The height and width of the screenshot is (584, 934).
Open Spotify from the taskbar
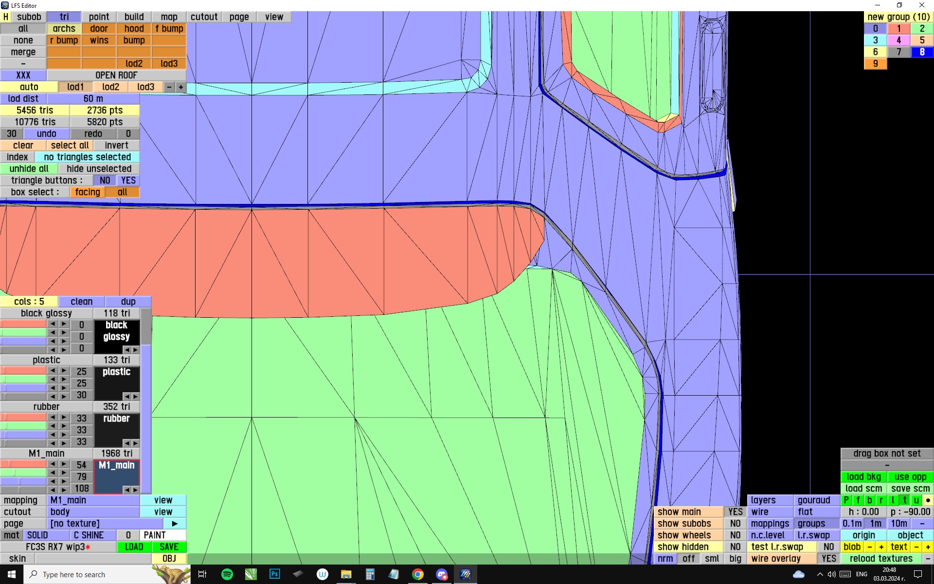pyautogui.click(x=227, y=574)
